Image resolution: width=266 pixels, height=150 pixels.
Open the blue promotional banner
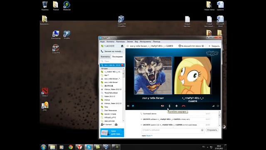click(x=112, y=132)
